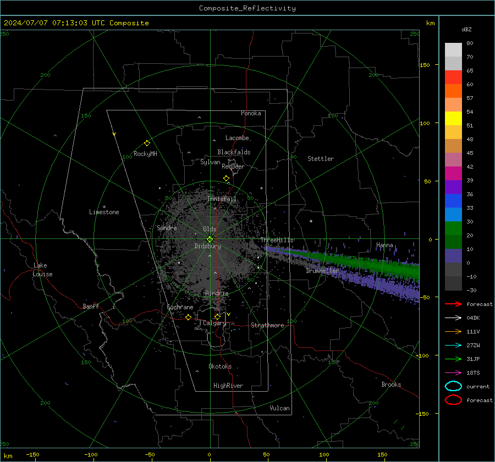
Task: Select the slate purple 10 dBZ swatch
Action: point(453,256)
